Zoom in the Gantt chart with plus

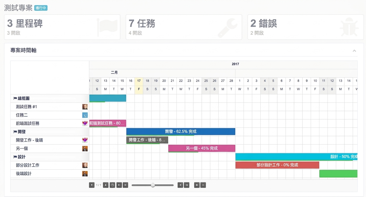click(197, 185)
